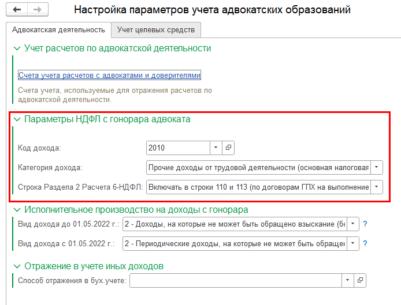Click help question mark for Вид дохода с 01.05.2022

(365, 243)
